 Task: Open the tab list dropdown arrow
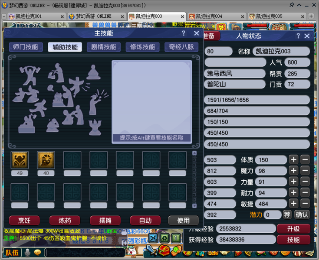pos(4,16)
